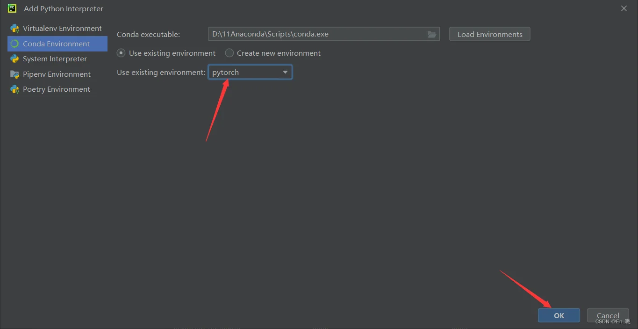Viewport: 638px width, 329px height.
Task: Select the System Interpreter icon in sidebar
Action: point(16,58)
